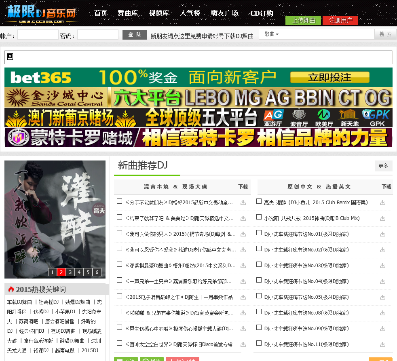Open 视频库 navigation item
This screenshot has width=397, height=361.
tap(159, 13)
